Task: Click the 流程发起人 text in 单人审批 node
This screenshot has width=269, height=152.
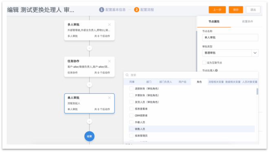Action: coord(74,103)
